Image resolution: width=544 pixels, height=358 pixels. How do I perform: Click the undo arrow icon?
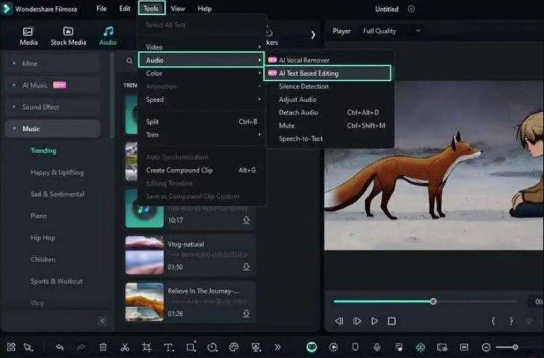60,347
